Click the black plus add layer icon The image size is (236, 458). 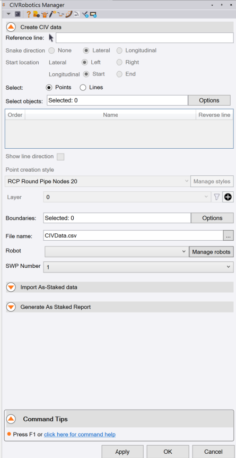coord(228,197)
